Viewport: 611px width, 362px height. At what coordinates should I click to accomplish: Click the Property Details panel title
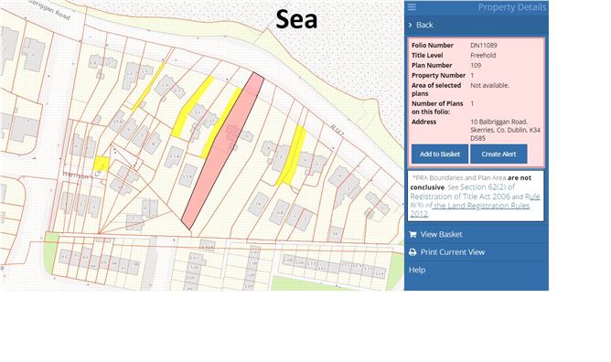512,7
